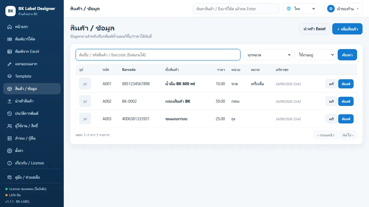Open the ผู้ใช้งาน / สิทธิ์ users icon

(x=10, y=126)
